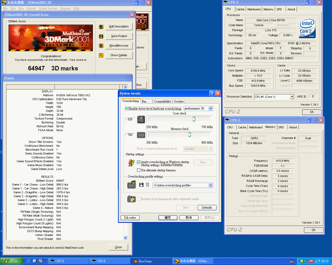Click the 3DMark2001 SE banner image

[51, 38]
